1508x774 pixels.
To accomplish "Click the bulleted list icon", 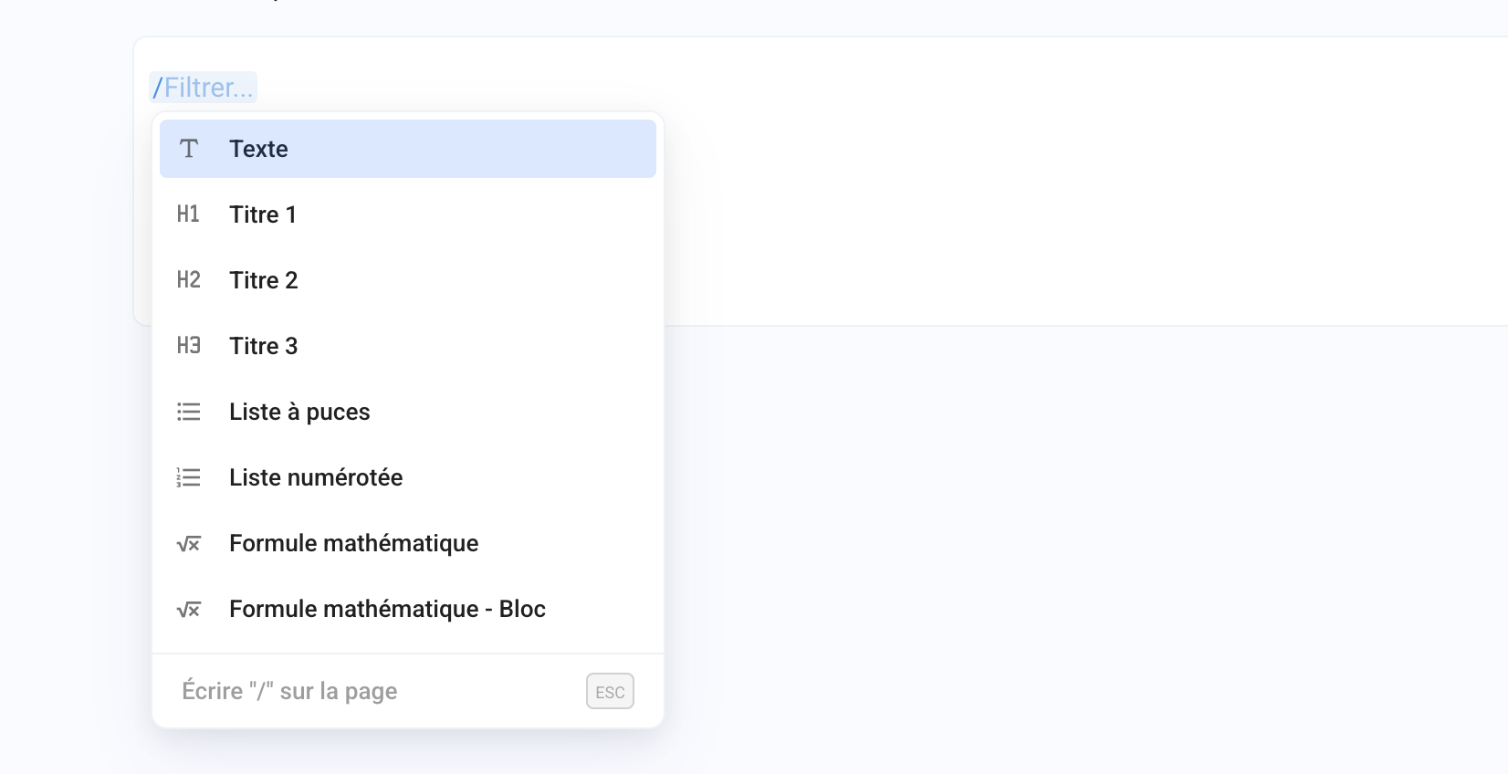I will tap(189, 412).
